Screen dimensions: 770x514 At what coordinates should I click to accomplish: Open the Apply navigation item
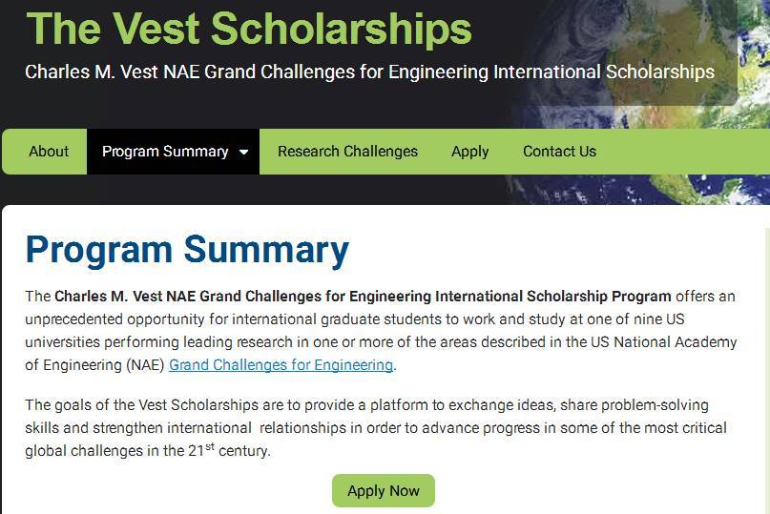tap(470, 152)
